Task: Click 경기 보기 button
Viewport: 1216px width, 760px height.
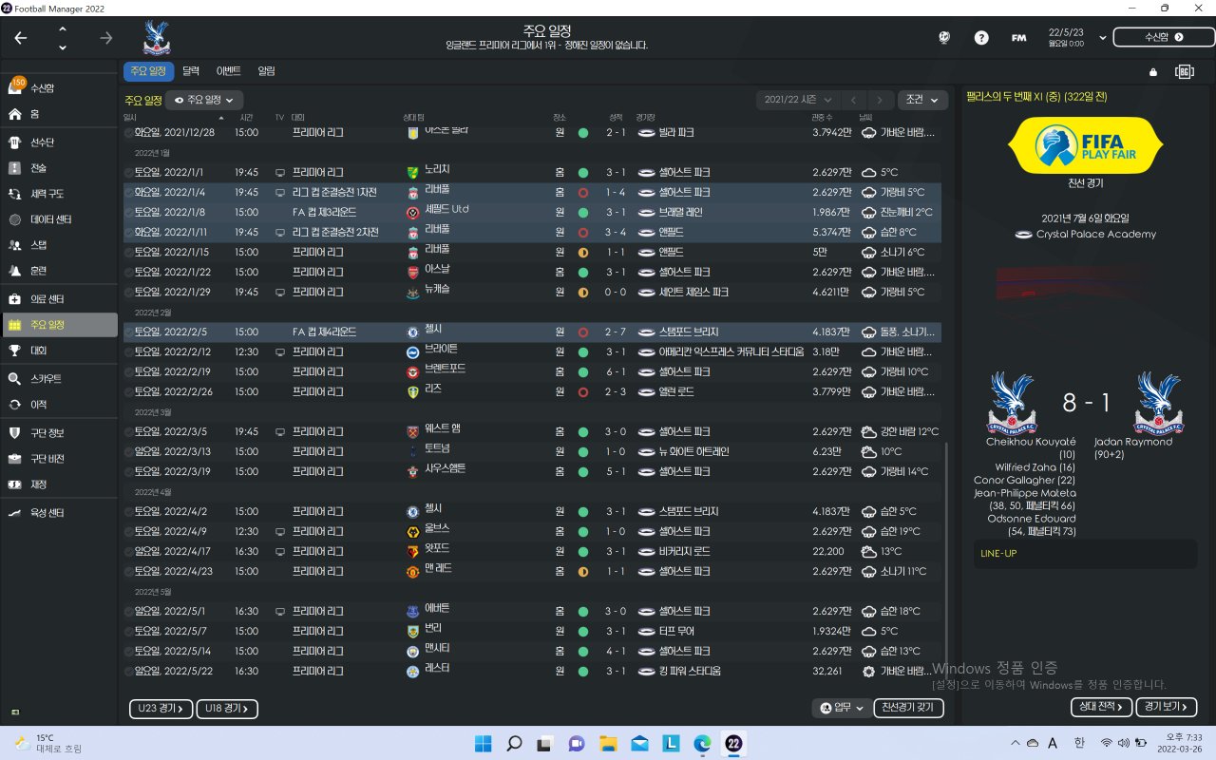Action: pyautogui.click(x=1167, y=708)
